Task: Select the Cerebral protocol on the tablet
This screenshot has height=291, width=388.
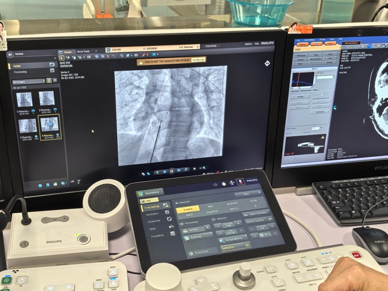Action: pos(188,209)
